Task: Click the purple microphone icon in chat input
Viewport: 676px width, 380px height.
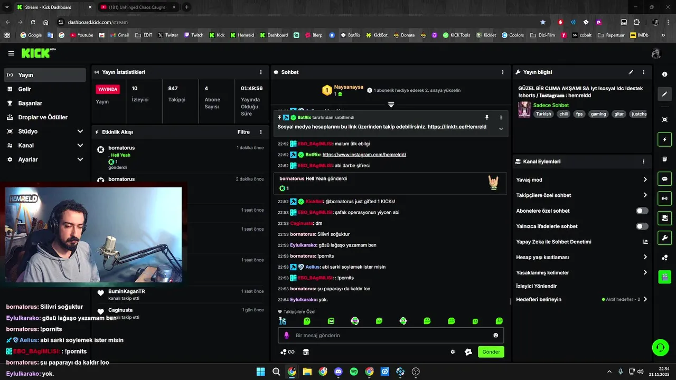Action: 287,335
